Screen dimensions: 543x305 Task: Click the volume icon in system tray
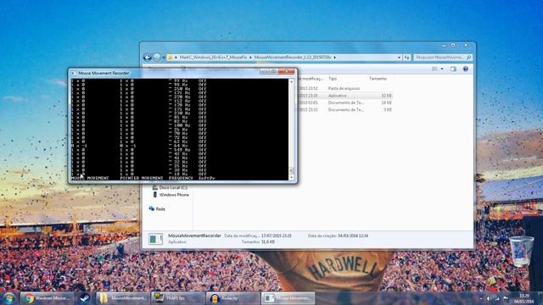click(489, 298)
